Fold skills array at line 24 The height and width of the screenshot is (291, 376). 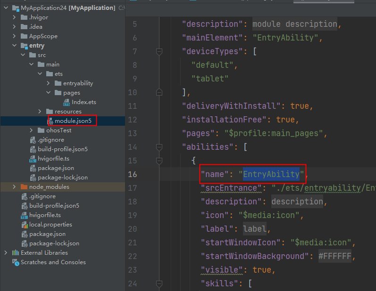(x=159, y=283)
